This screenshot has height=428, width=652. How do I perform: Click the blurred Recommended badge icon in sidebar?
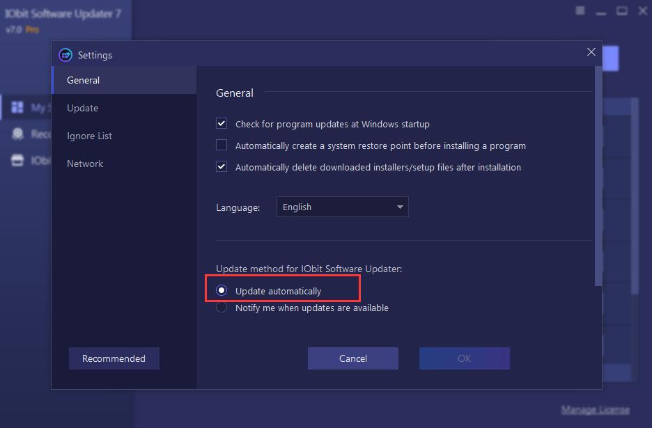point(17,134)
